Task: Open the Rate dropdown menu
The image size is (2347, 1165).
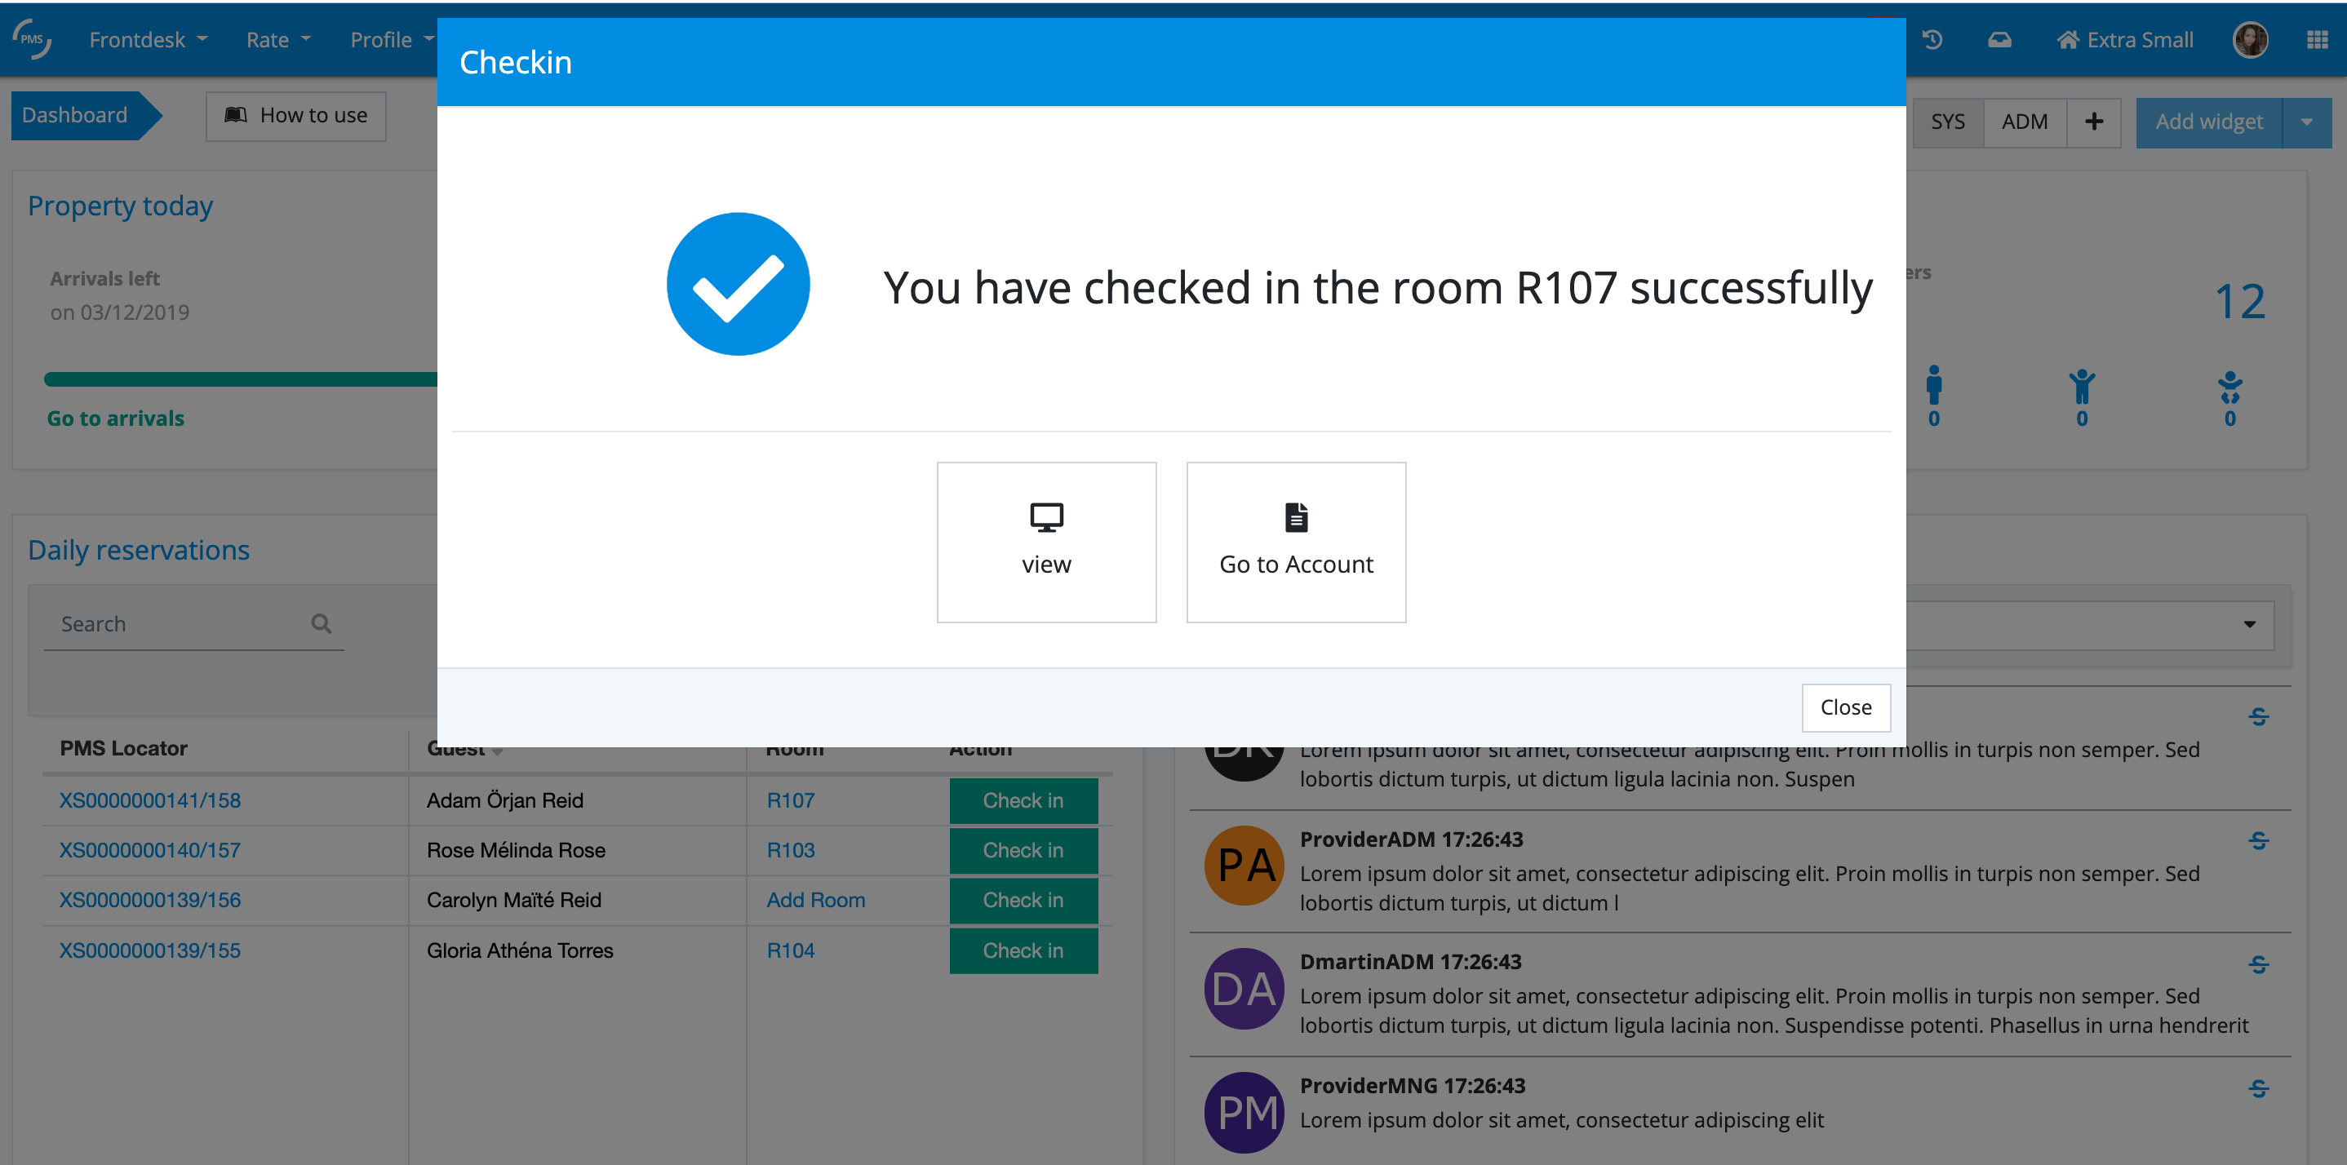Action: point(278,40)
